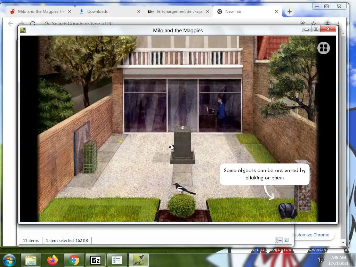The height and width of the screenshot is (267, 356).
Task: Maximize the Milo and the Magpies window
Action: pos(316,29)
